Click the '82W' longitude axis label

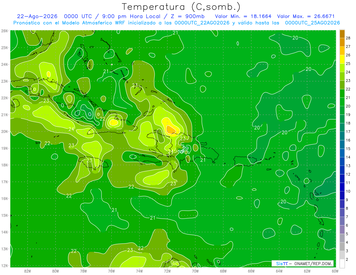pyautogui.click(x=28, y=271)
